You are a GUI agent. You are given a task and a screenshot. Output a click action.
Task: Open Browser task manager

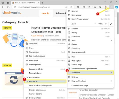(45, 90)
